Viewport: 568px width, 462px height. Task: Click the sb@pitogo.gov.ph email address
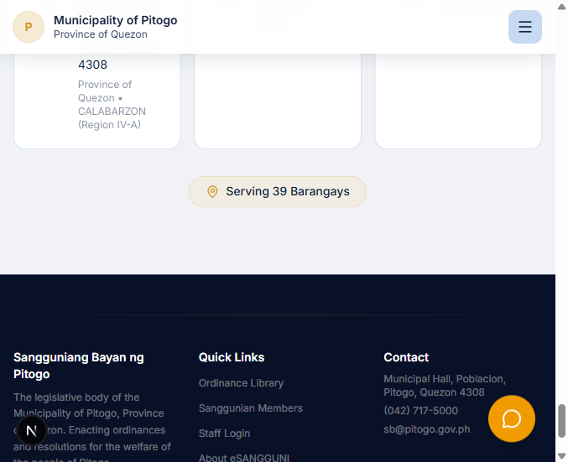[x=427, y=429]
